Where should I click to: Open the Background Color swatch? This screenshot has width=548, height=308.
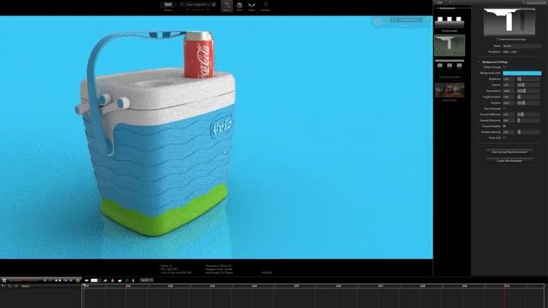click(x=521, y=73)
